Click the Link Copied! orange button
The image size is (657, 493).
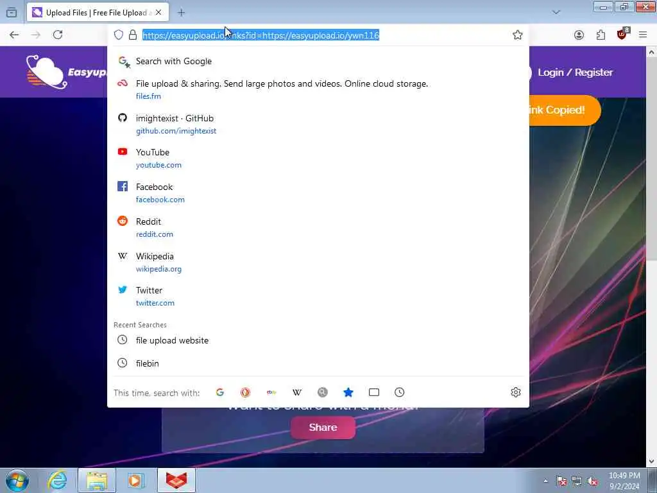point(565,110)
